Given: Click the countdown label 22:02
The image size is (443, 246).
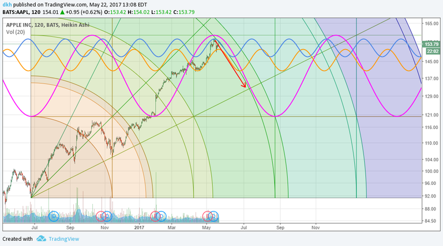Looking at the screenshot, I should click(433, 51).
